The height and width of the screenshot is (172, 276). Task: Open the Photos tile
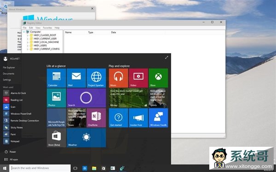56,98
